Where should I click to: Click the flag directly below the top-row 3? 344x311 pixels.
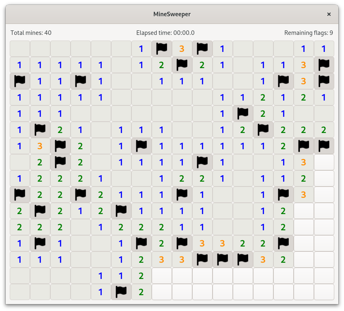coord(182,65)
